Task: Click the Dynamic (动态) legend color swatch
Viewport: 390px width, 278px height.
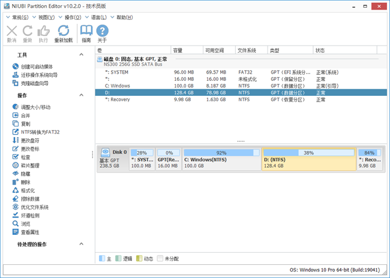Action: point(139,258)
